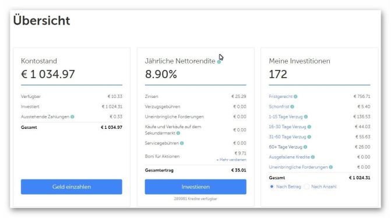Image resolution: width=391 pixels, height=218 pixels.
Task: Click the Gesamtertrag value € 35.01
Action: (239, 170)
